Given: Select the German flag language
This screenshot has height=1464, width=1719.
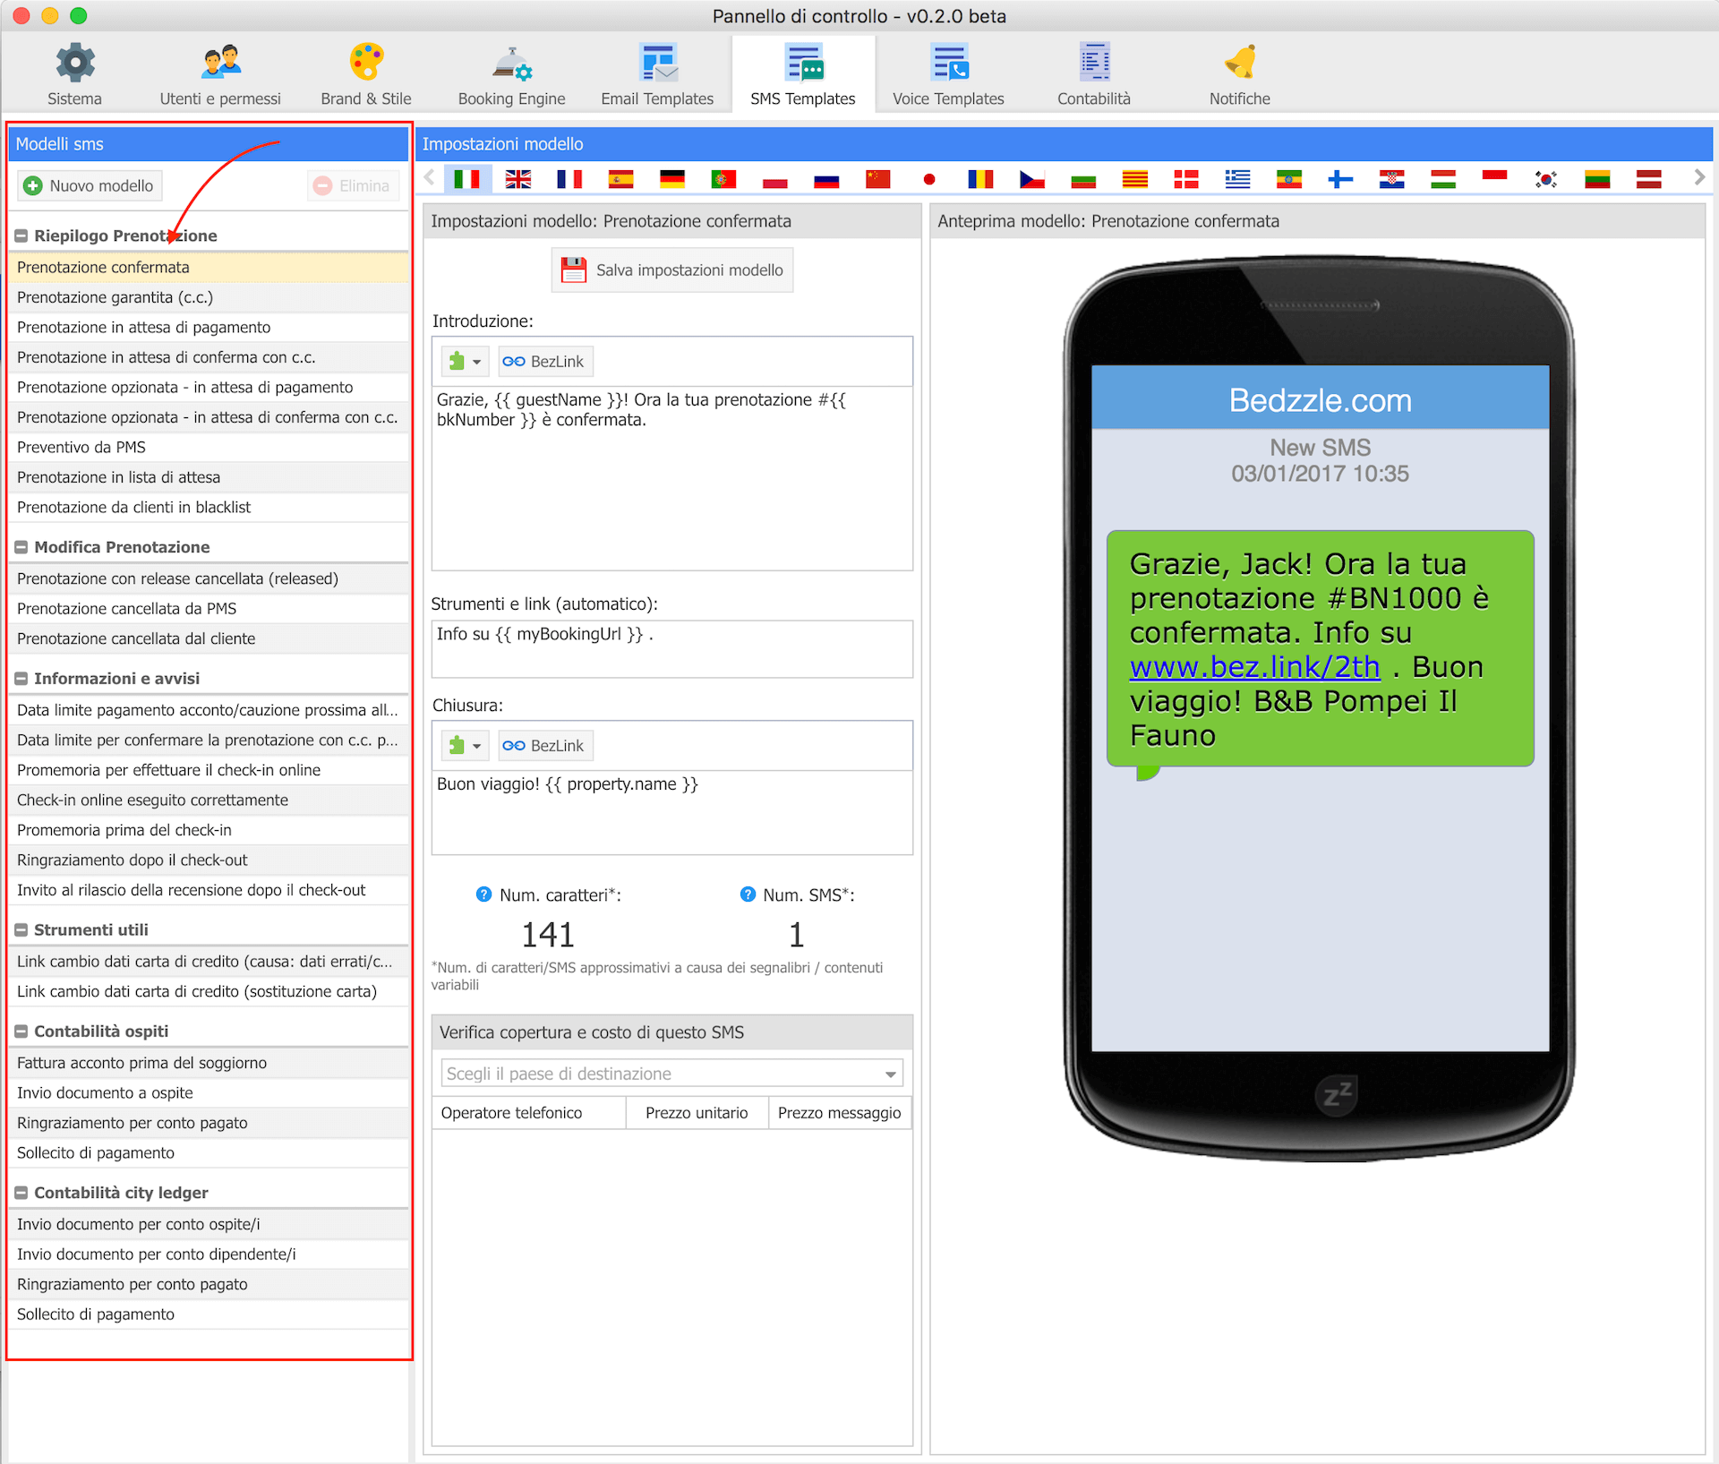Looking at the screenshot, I should 672,179.
